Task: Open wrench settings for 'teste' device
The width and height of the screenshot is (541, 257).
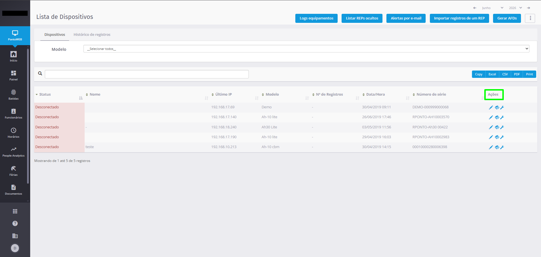Action: pos(502,147)
